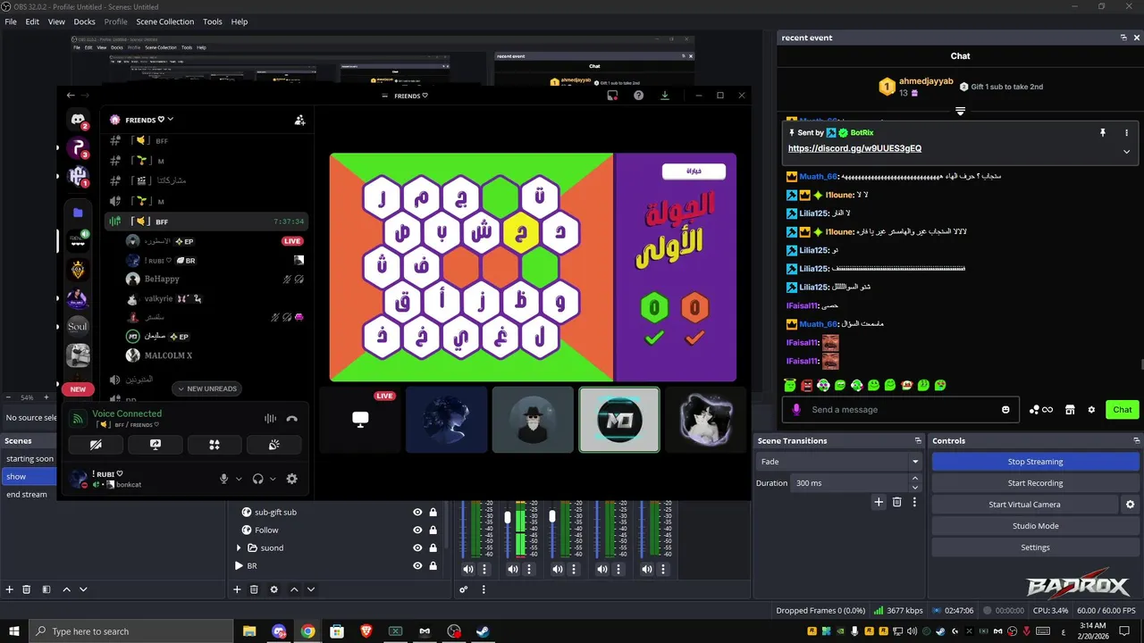
Task: Open Discord soundboard button
Action: [273, 445]
